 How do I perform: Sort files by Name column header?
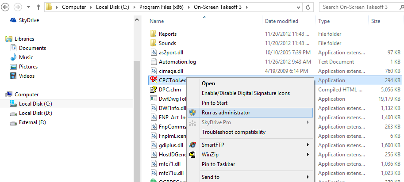pos(157,21)
